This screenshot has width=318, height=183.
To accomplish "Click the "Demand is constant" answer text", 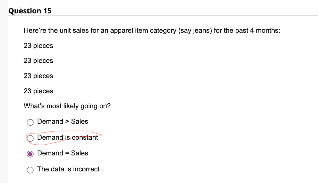I will pyautogui.click(x=68, y=137).
